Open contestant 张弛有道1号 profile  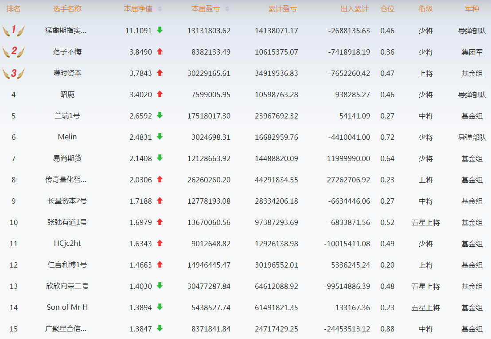coord(67,222)
